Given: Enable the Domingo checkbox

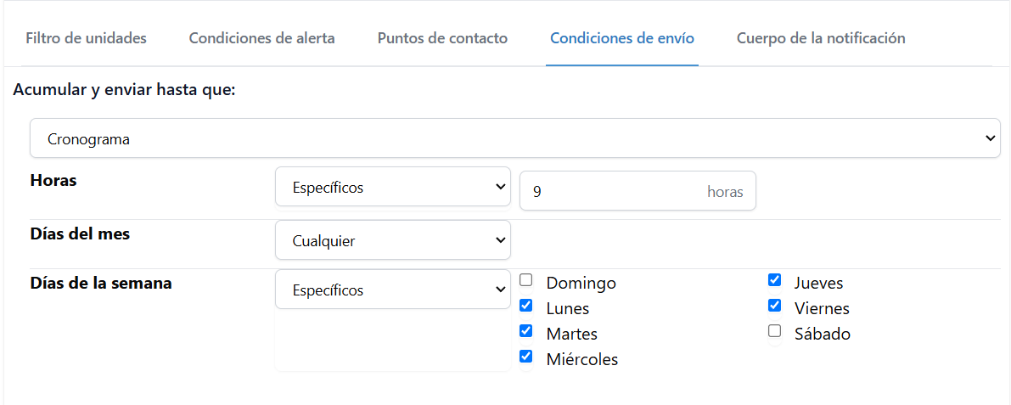Looking at the screenshot, I should (526, 281).
